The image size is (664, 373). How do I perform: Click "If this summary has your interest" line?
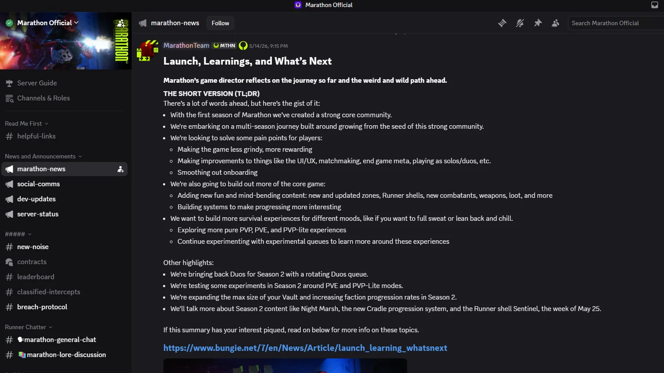pos(291,330)
